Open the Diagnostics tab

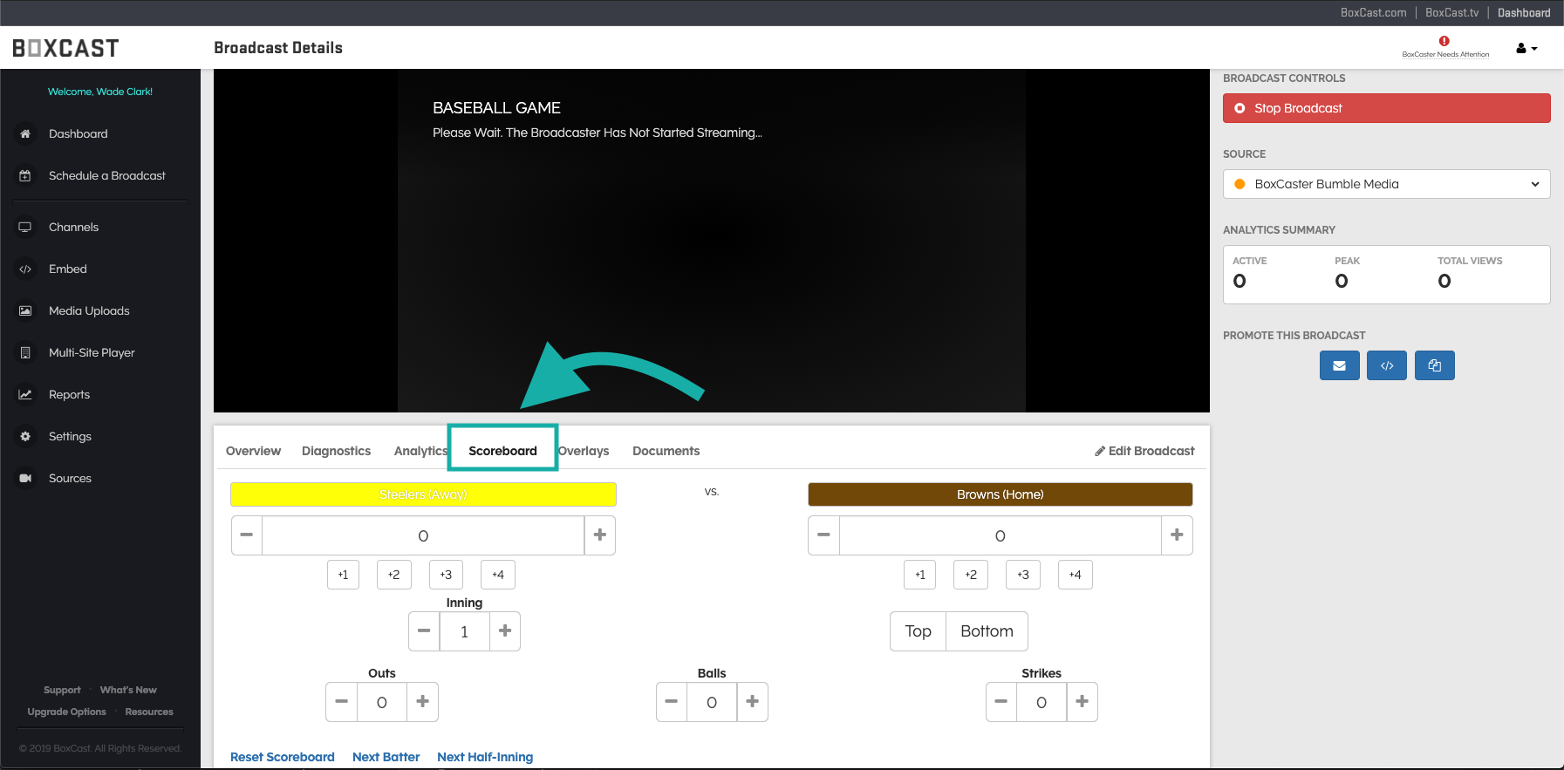(x=336, y=451)
